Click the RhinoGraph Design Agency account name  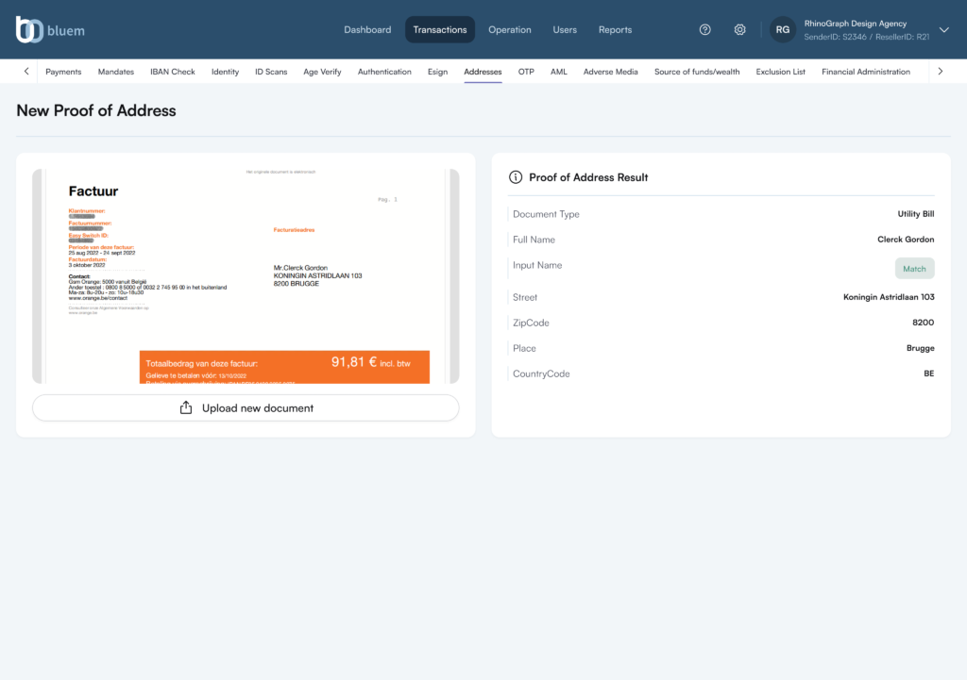pyautogui.click(x=856, y=24)
